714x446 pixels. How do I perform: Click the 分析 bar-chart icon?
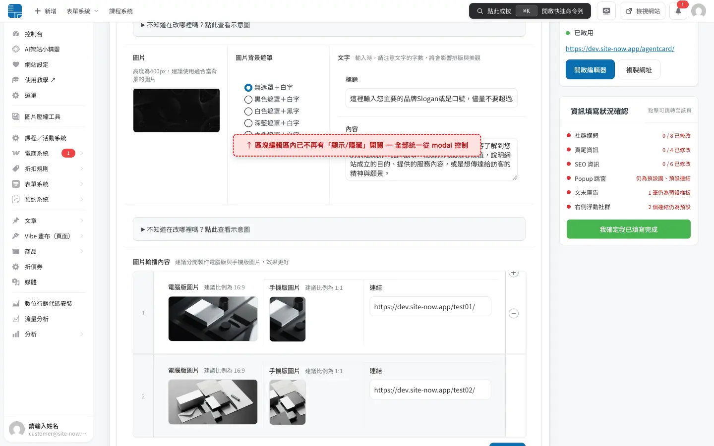16,334
